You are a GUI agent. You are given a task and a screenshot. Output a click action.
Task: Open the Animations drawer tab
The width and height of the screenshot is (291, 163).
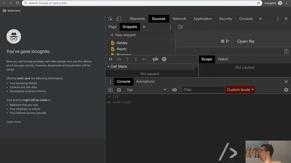[x=145, y=81]
